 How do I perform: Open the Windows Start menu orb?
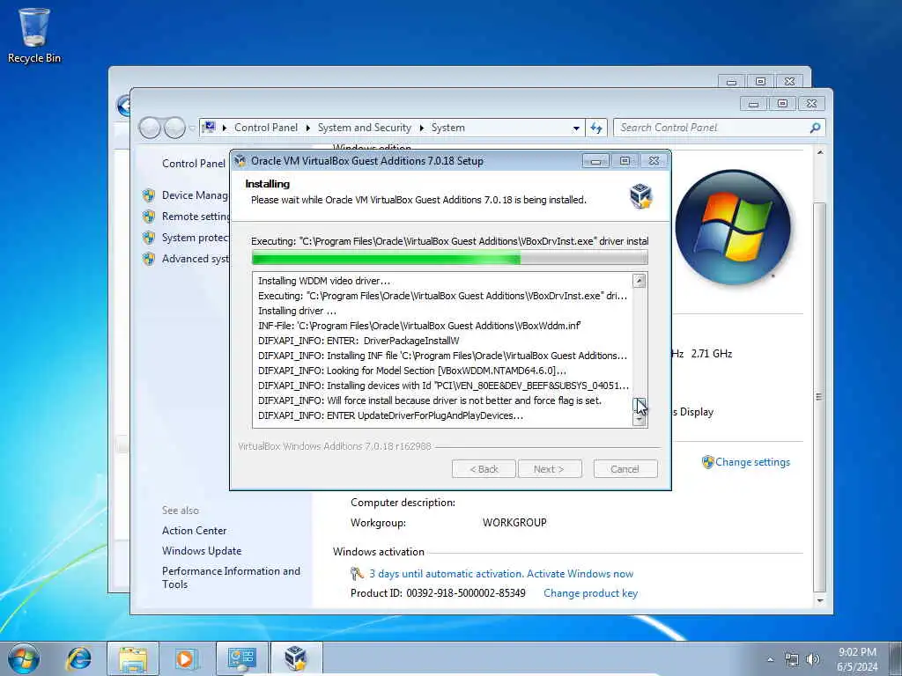(x=24, y=658)
